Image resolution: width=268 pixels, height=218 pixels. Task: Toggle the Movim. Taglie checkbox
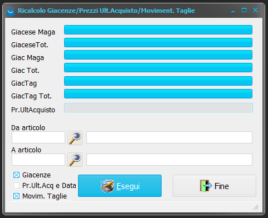point(16,196)
